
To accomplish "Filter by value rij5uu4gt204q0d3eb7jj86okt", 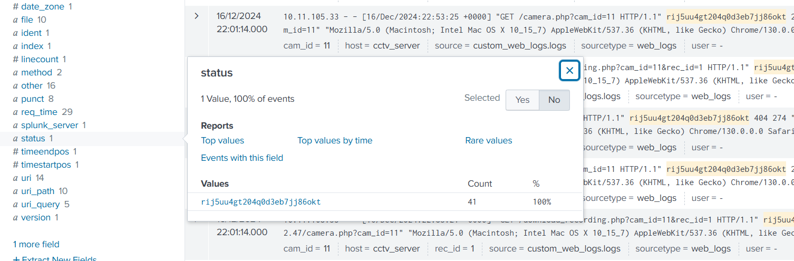I will coord(260,202).
